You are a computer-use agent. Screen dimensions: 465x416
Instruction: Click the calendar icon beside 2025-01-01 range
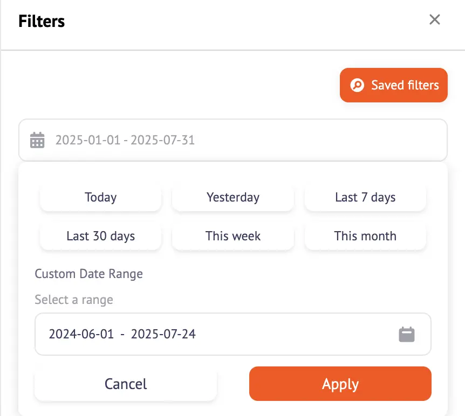(37, 140)
